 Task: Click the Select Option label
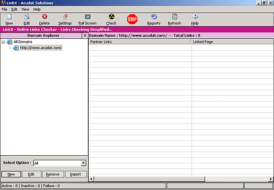(17, 162)
